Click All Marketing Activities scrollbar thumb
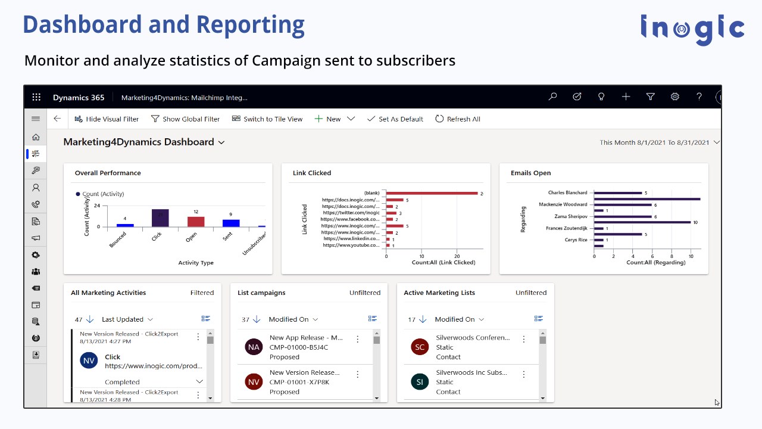 [x=210, y=340]
